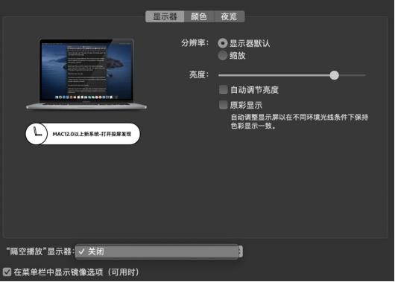Select the 缩放 resolution option
The height and width of the screenshot is (282, 395).
pyautogui.click(x=223, y=55)
